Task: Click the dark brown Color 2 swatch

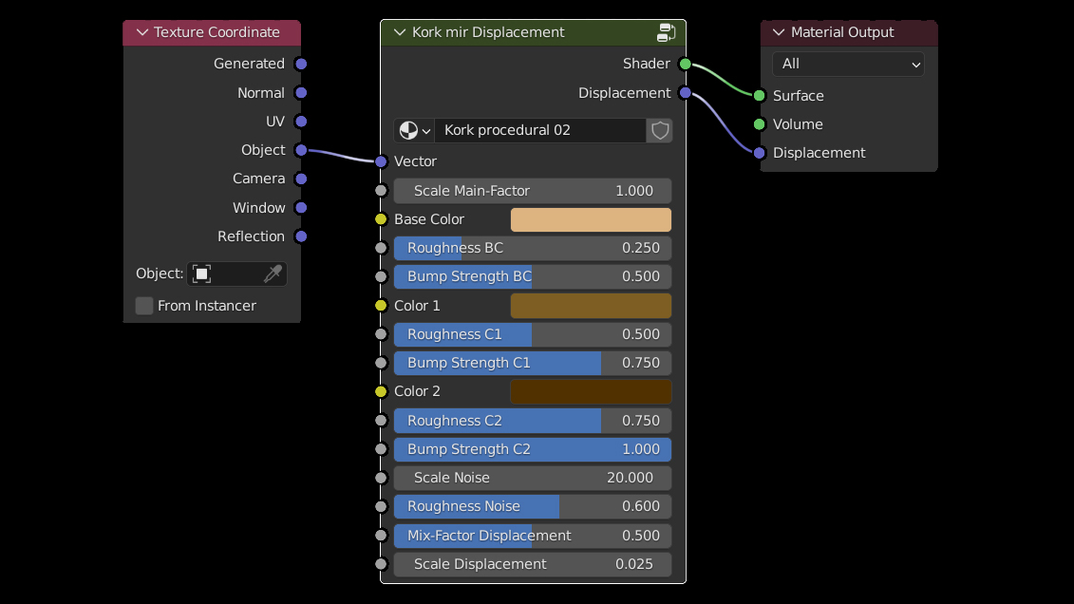Action: pyautogui.click(x=591, y=391)
